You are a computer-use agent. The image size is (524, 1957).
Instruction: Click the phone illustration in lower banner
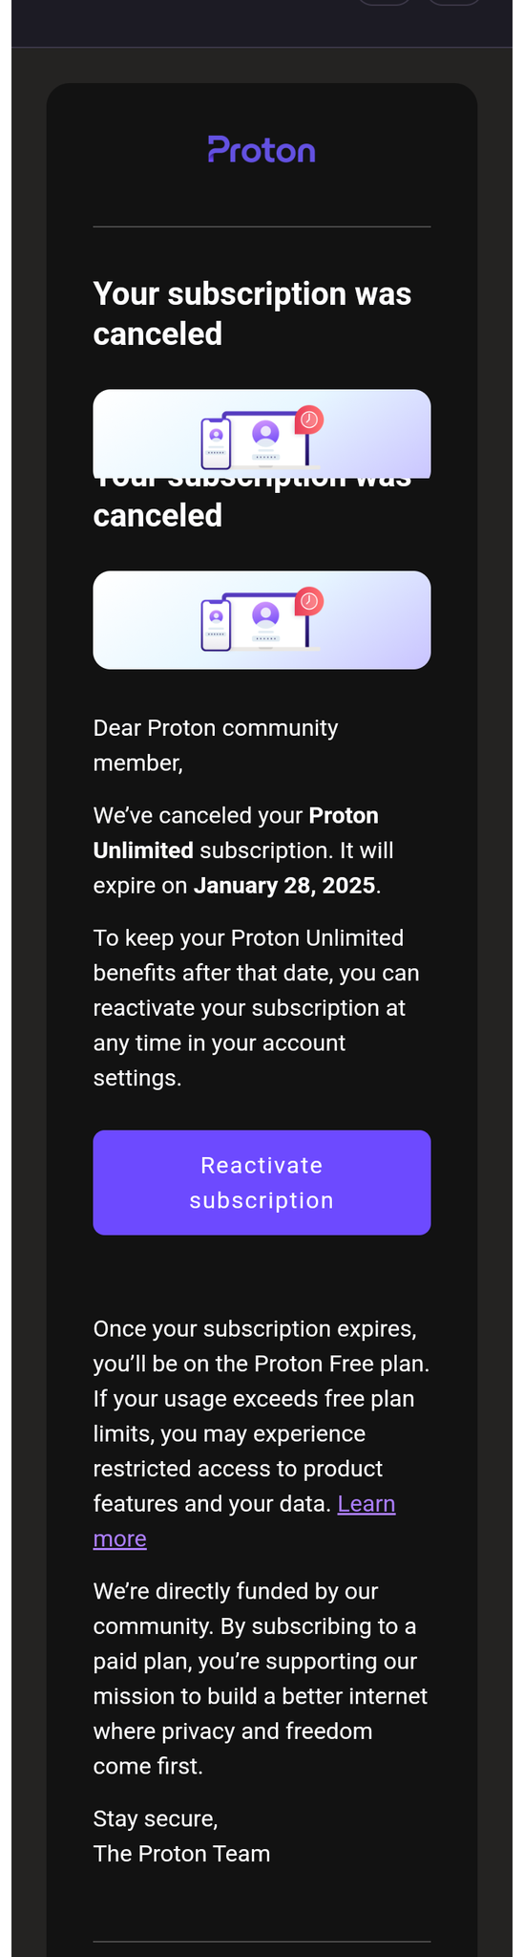pos(217,625)
